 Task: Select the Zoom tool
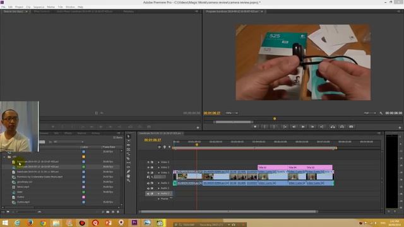tap(128, 180)
